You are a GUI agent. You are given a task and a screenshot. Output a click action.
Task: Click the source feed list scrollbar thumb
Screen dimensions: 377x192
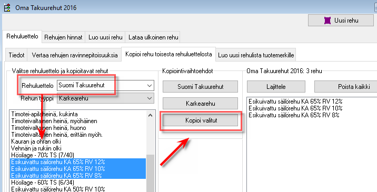(x=150, y=173)
